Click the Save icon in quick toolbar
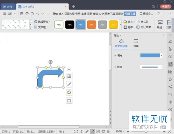The height and width of the screenshot is (134, 174). pos(22,14)
